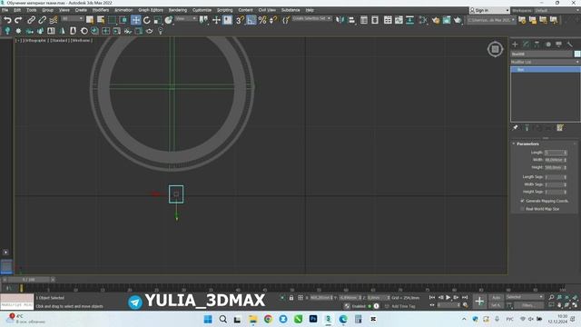Activate the Select and Scale tool
The width and height of the screenshot is (581, 327).
[x=157, y=20]
